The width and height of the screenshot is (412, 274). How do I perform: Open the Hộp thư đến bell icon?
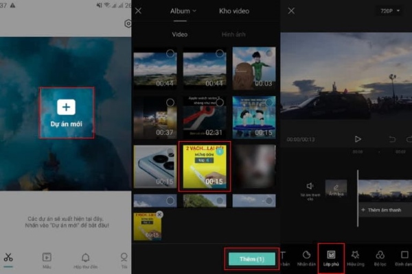click(86, 260)
